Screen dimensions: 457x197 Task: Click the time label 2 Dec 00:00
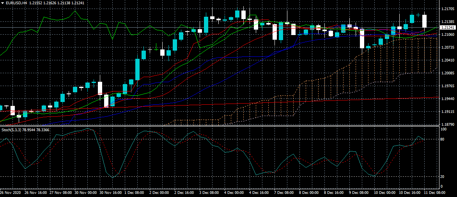pyautogui.click(x=159, y=193)
